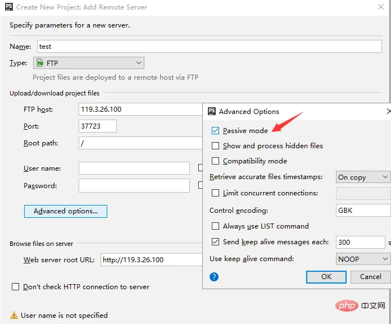The width and height of the screenshot is (391, 324).
Task: Focus the Control encoding GBK field
Action: pos(363,211)
